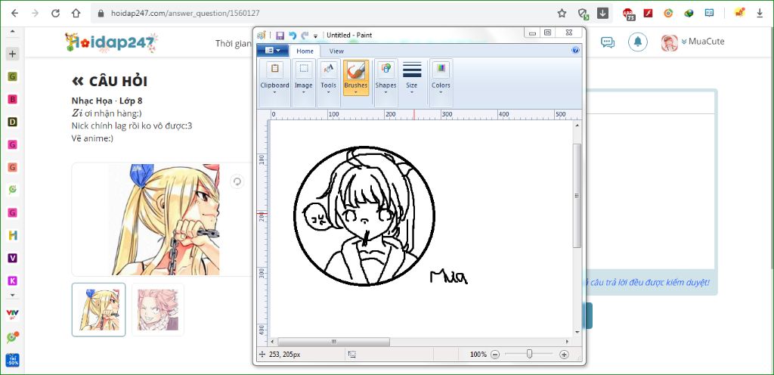Viewport: 774px width, 375px height.
Task: Click the translate reader extension icon
Action: click(709, 14)
